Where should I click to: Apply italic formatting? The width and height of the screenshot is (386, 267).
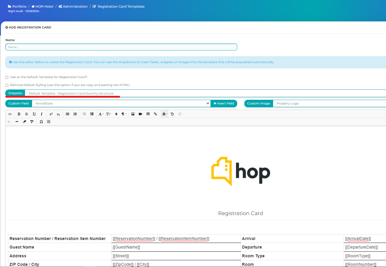pos(41,114)
